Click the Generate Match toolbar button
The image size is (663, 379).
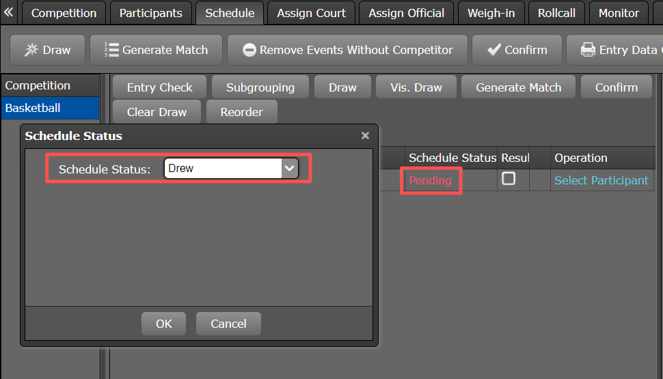(x=156, y=50)
